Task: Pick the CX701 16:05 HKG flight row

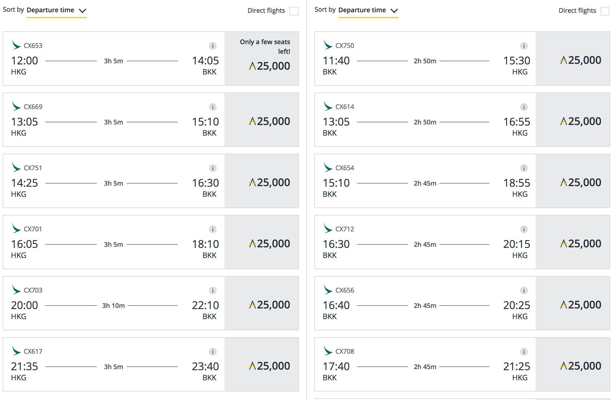Action: (114, 242)
